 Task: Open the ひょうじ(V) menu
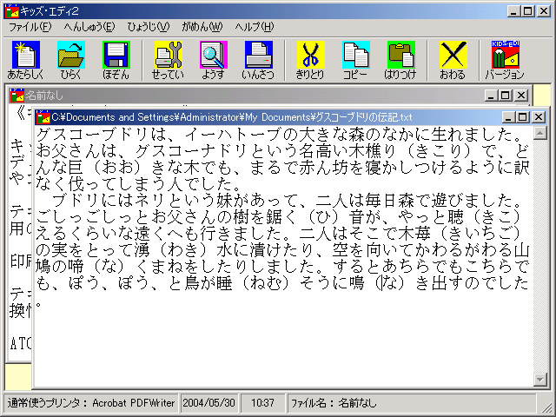149,27
